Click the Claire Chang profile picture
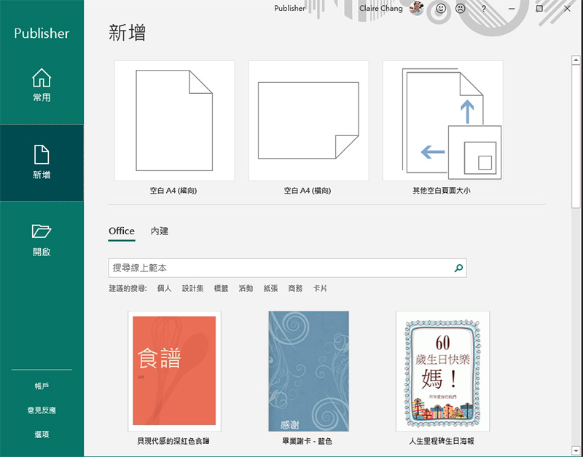 (x=416, y=9)
